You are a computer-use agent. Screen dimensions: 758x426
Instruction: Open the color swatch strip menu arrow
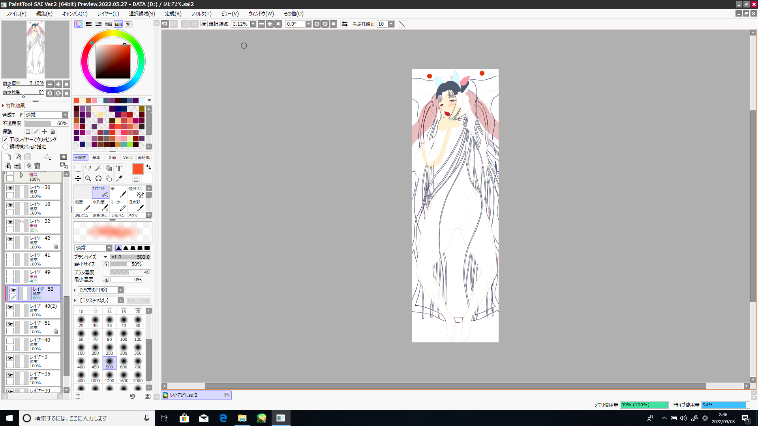click(149, 101)
